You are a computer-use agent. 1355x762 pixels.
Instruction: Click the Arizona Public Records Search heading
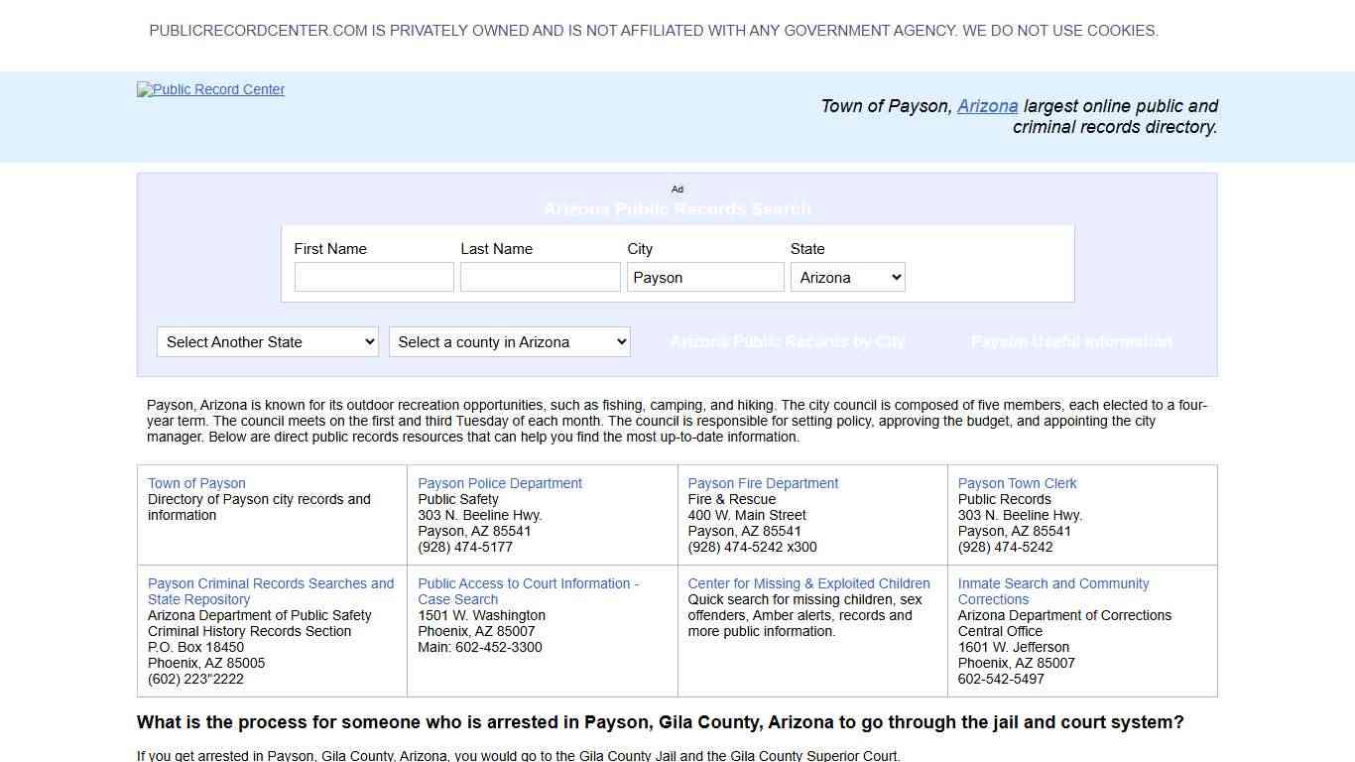pyautogui.click(x=677, y=208)
